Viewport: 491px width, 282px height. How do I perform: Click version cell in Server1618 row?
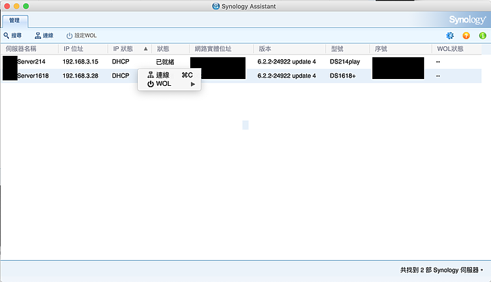(286, 76)
